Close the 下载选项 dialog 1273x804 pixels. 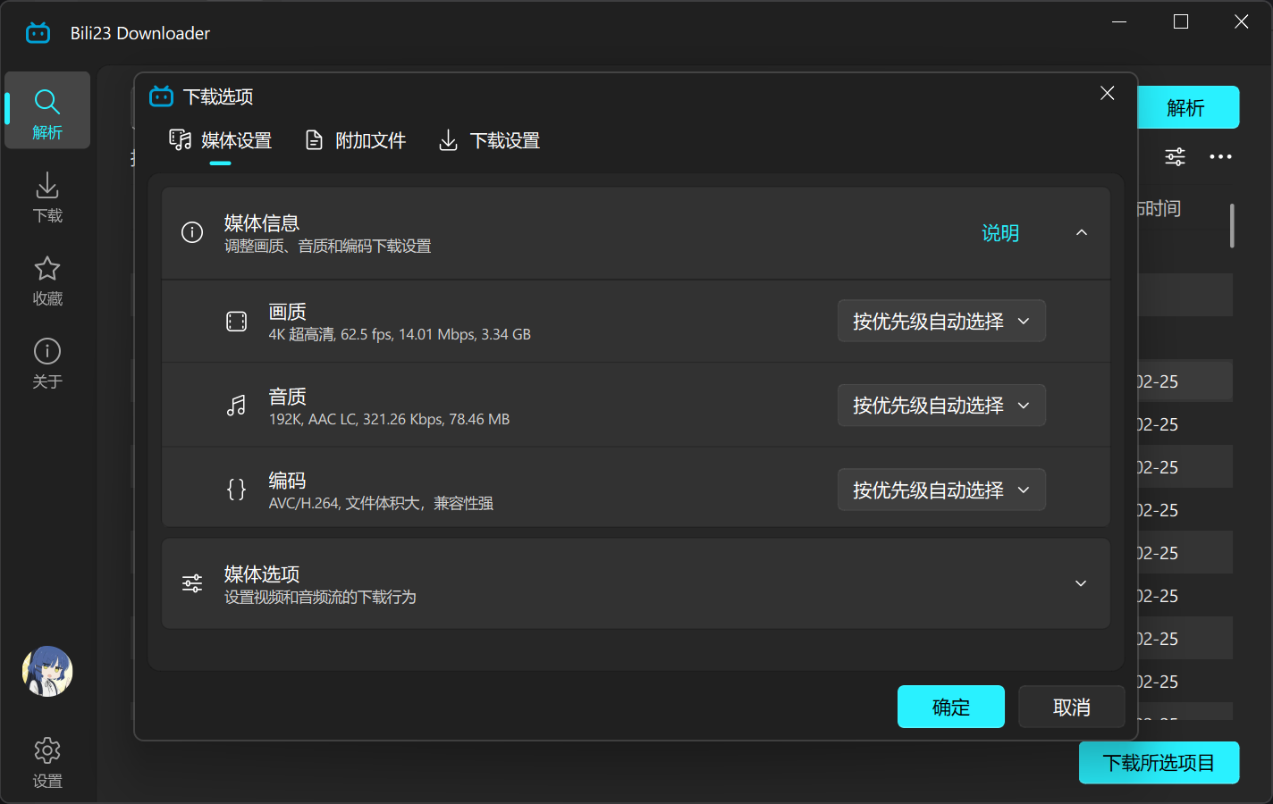[1107, 93]
